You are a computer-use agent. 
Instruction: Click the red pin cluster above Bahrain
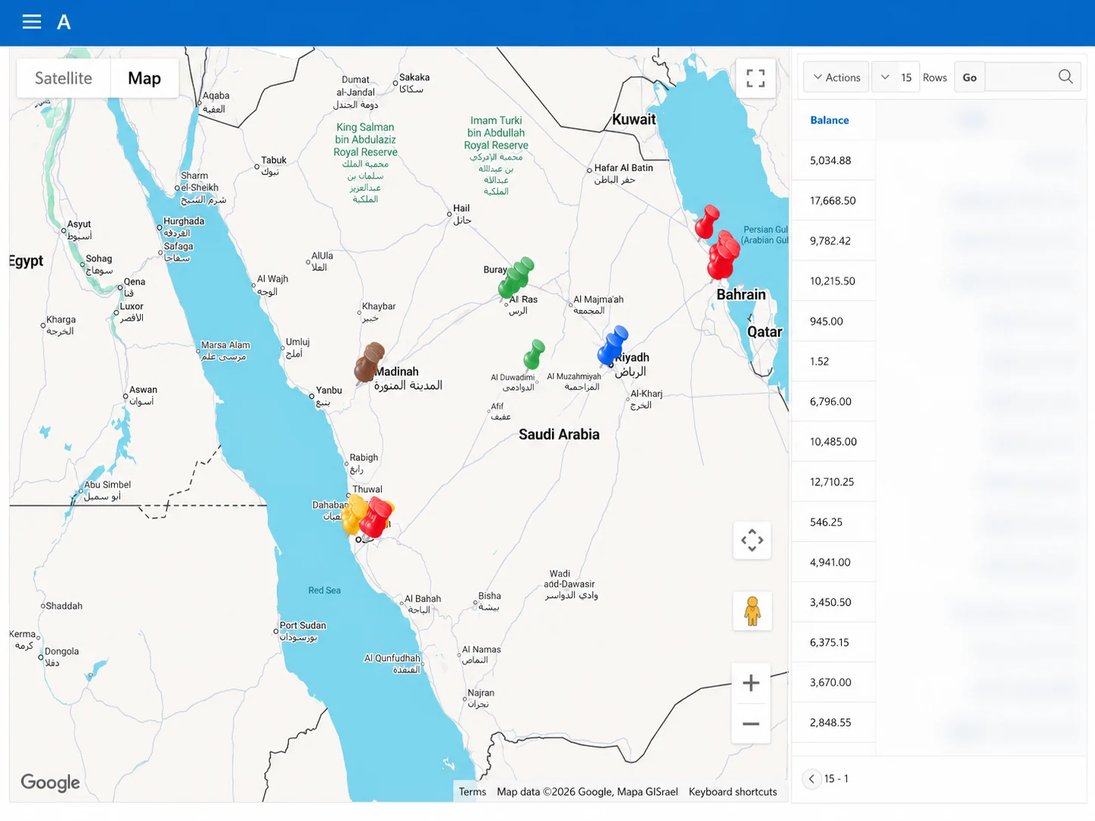point(723,256)
